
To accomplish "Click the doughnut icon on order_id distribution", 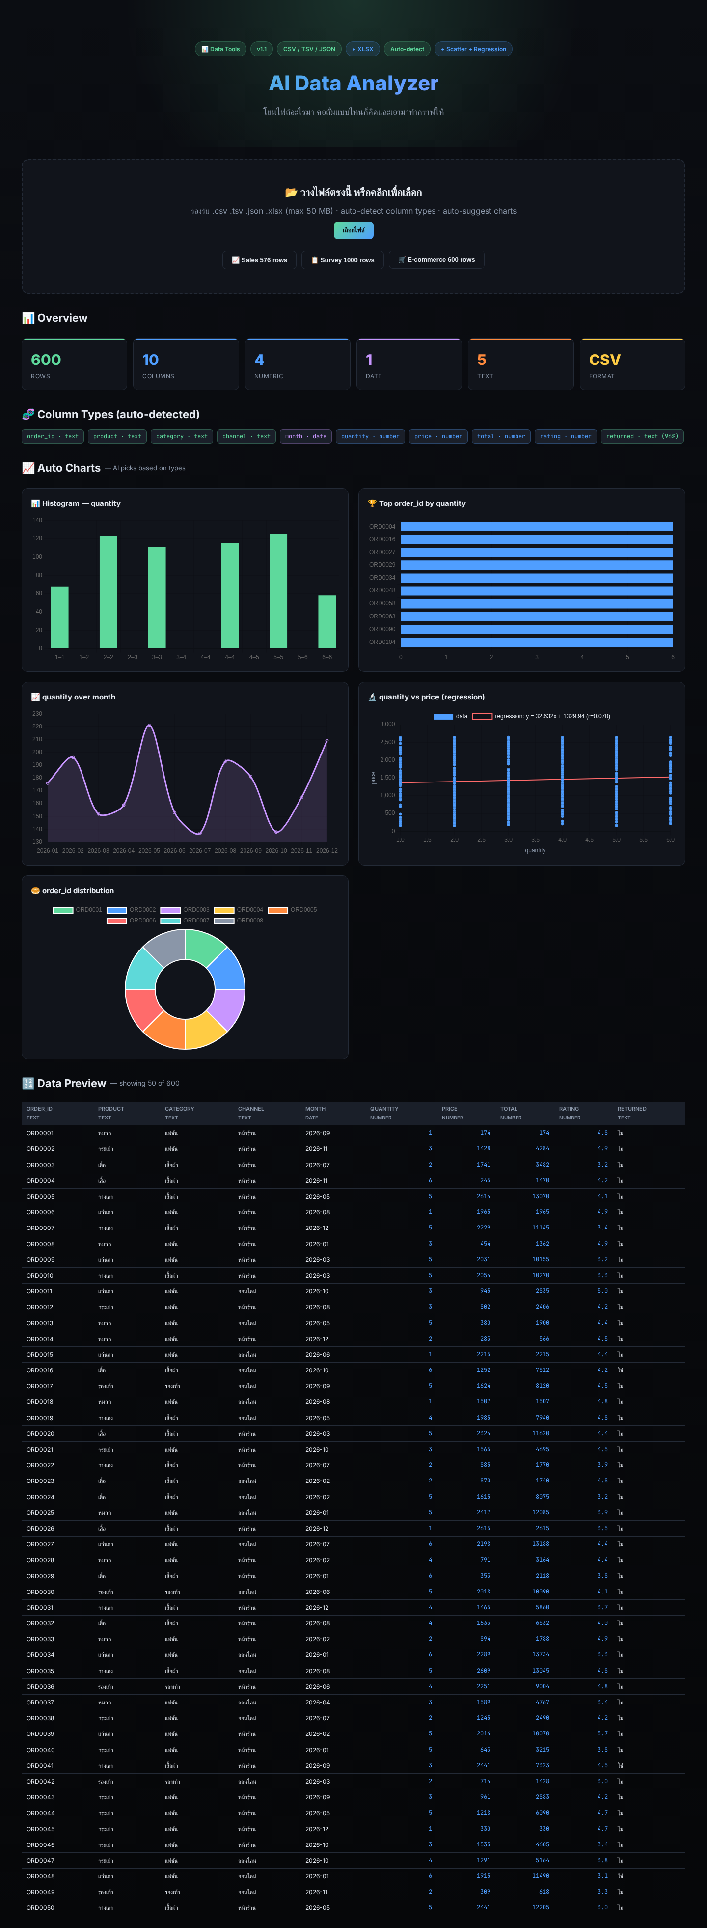I will point(35,891).
